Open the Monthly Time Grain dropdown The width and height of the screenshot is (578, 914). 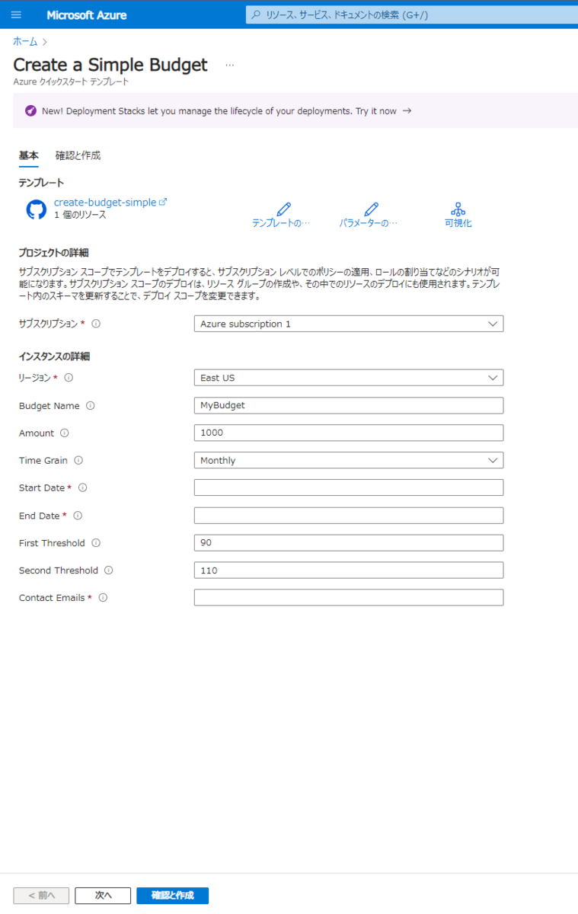(349, 460)
